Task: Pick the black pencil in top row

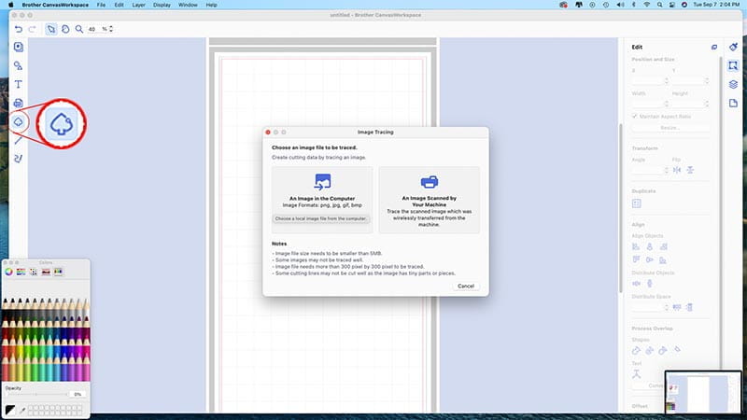Action: (x=6, y=305)
